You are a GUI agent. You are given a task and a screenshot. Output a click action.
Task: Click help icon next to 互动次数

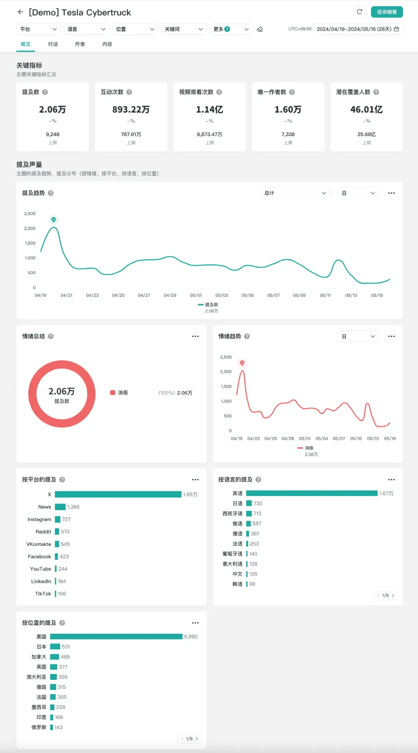click(x=129, y=92)
